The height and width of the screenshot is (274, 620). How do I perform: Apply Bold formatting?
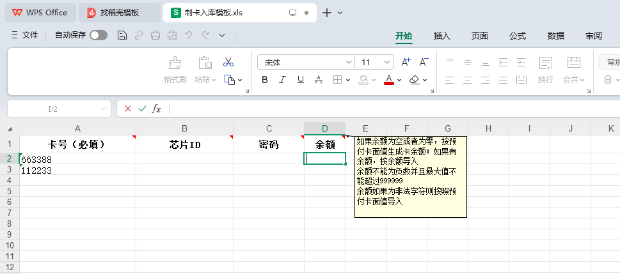click(265, 80)
